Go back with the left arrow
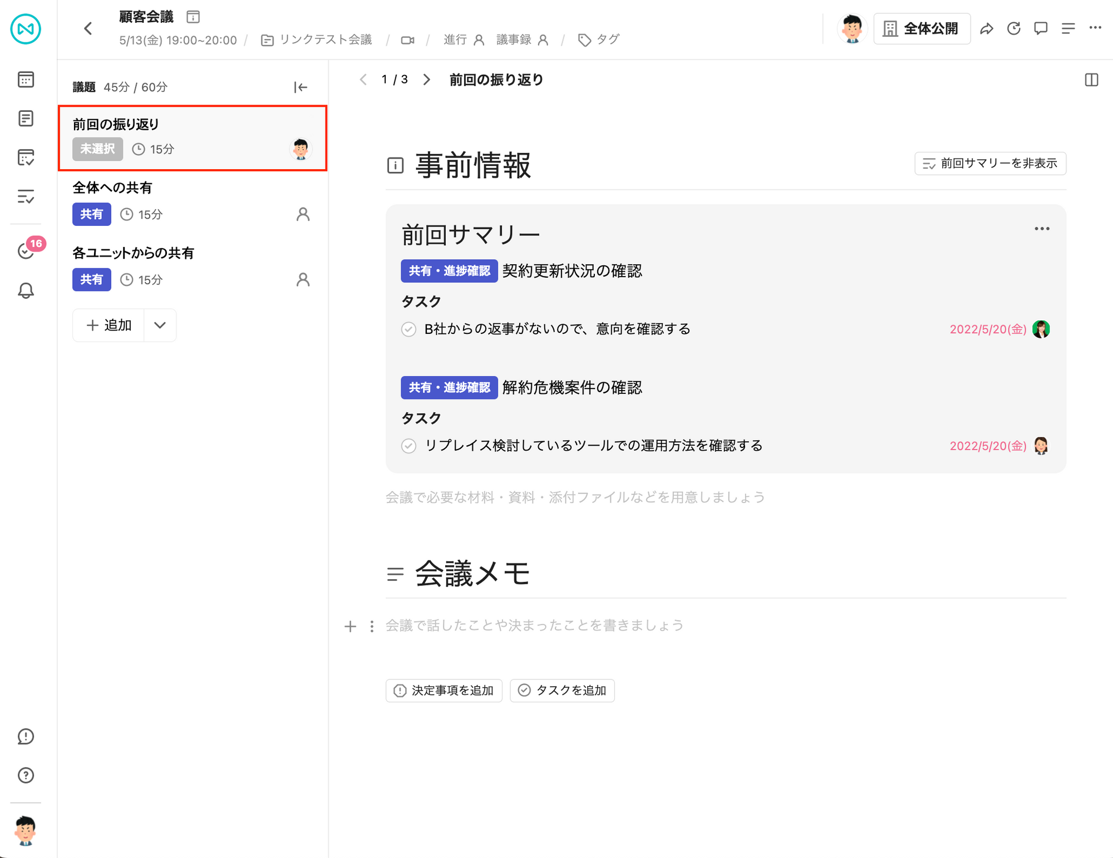 [x=88, y=28]
